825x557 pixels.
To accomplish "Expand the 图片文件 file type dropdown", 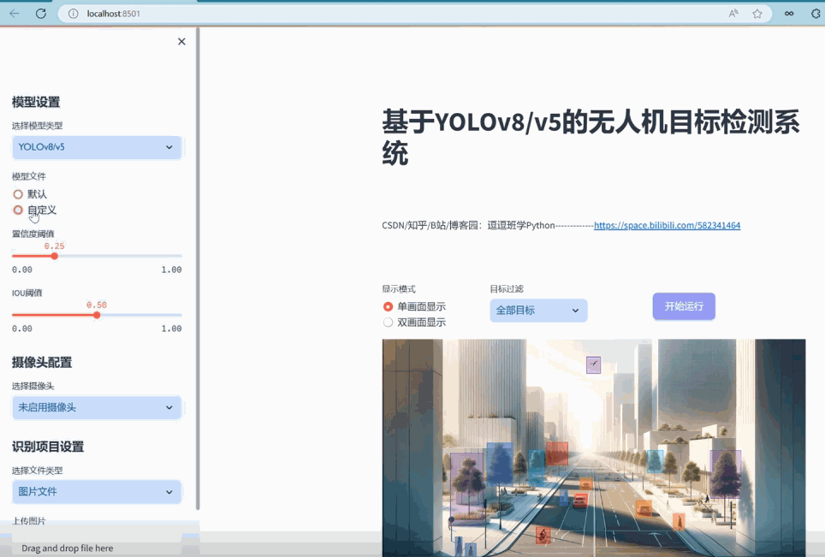I will (96, 492).
